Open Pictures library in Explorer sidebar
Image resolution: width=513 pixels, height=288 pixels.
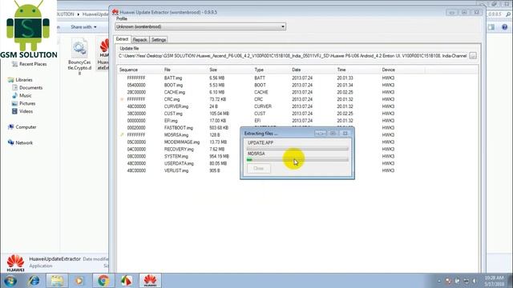[x=23, y=103]
